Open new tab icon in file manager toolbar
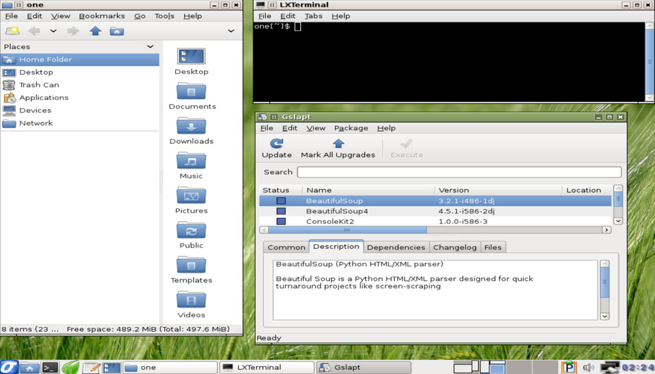655x374 pixels. [12, 31]
